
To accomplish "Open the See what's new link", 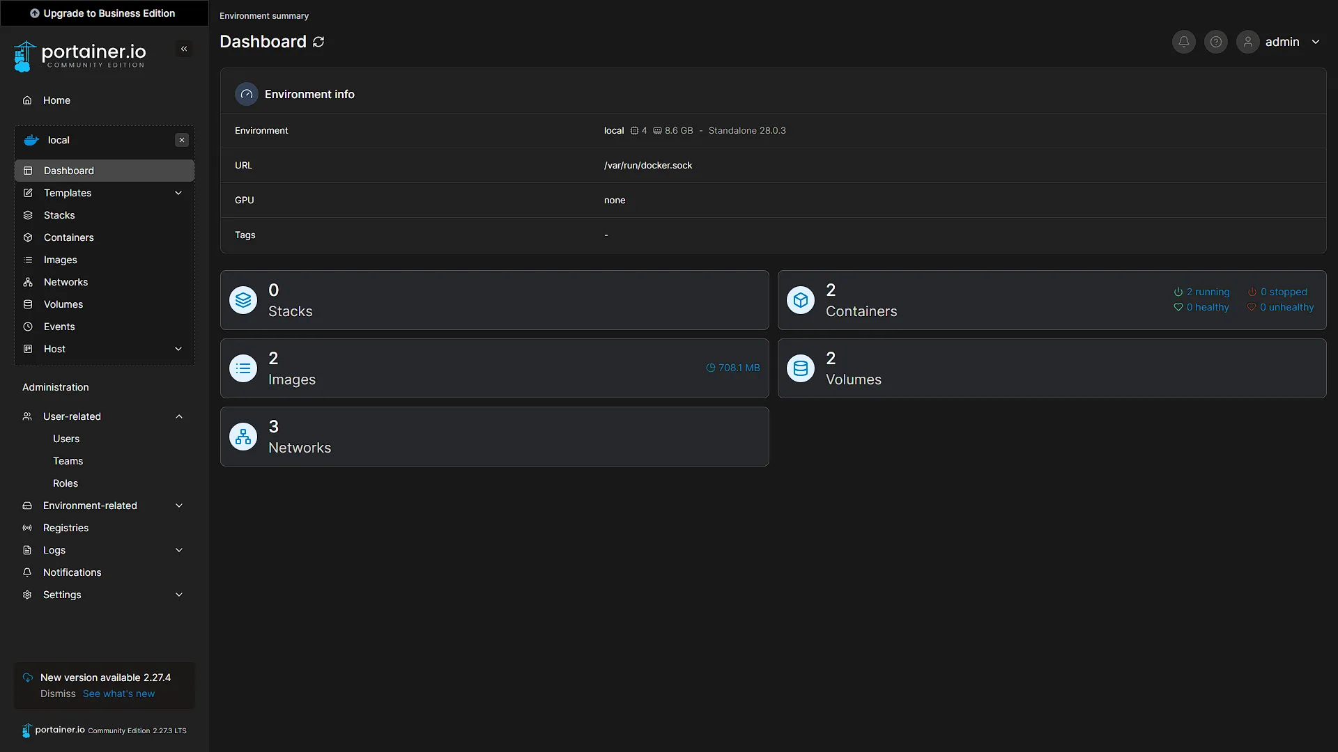I will 118,694.
